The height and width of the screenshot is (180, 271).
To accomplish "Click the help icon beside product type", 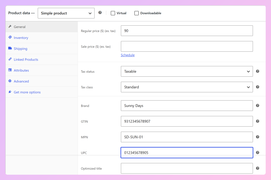I will (x=100, y=13).
